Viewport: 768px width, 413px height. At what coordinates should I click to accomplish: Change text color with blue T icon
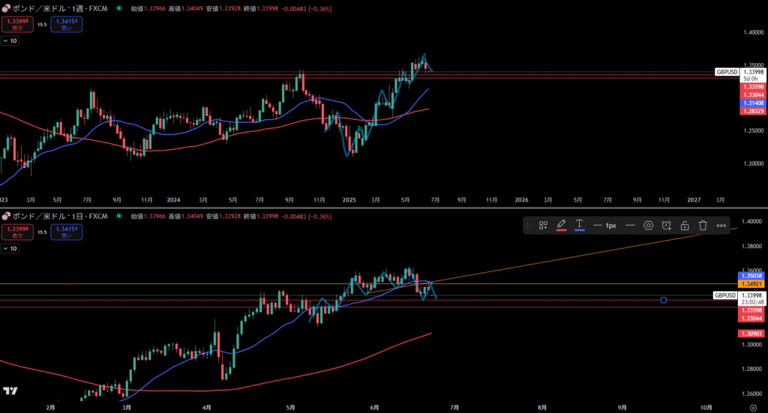coord(580,225)
